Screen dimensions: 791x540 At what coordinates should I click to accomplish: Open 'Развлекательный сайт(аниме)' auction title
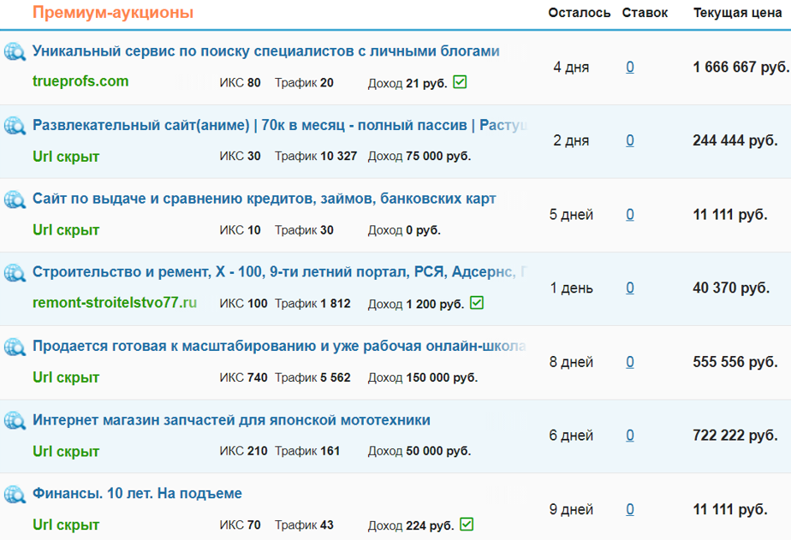pos(280,125)
